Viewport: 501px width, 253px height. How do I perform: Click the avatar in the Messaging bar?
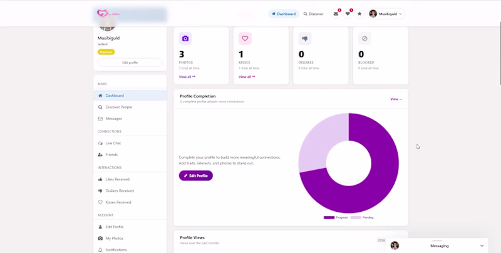[x=395, y=246]
